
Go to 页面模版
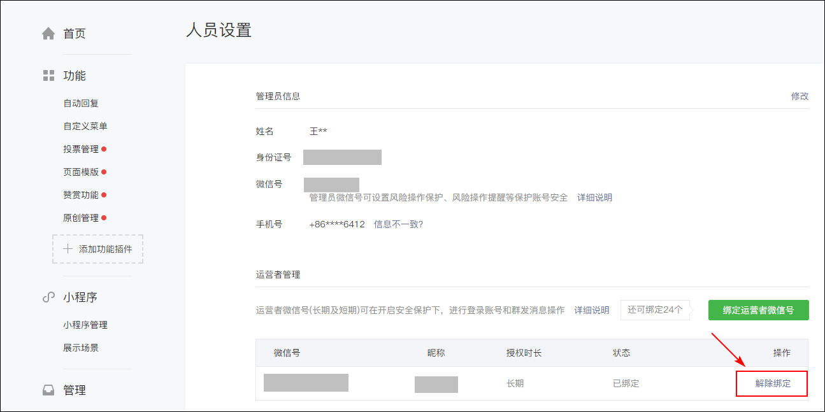point(81,172)
